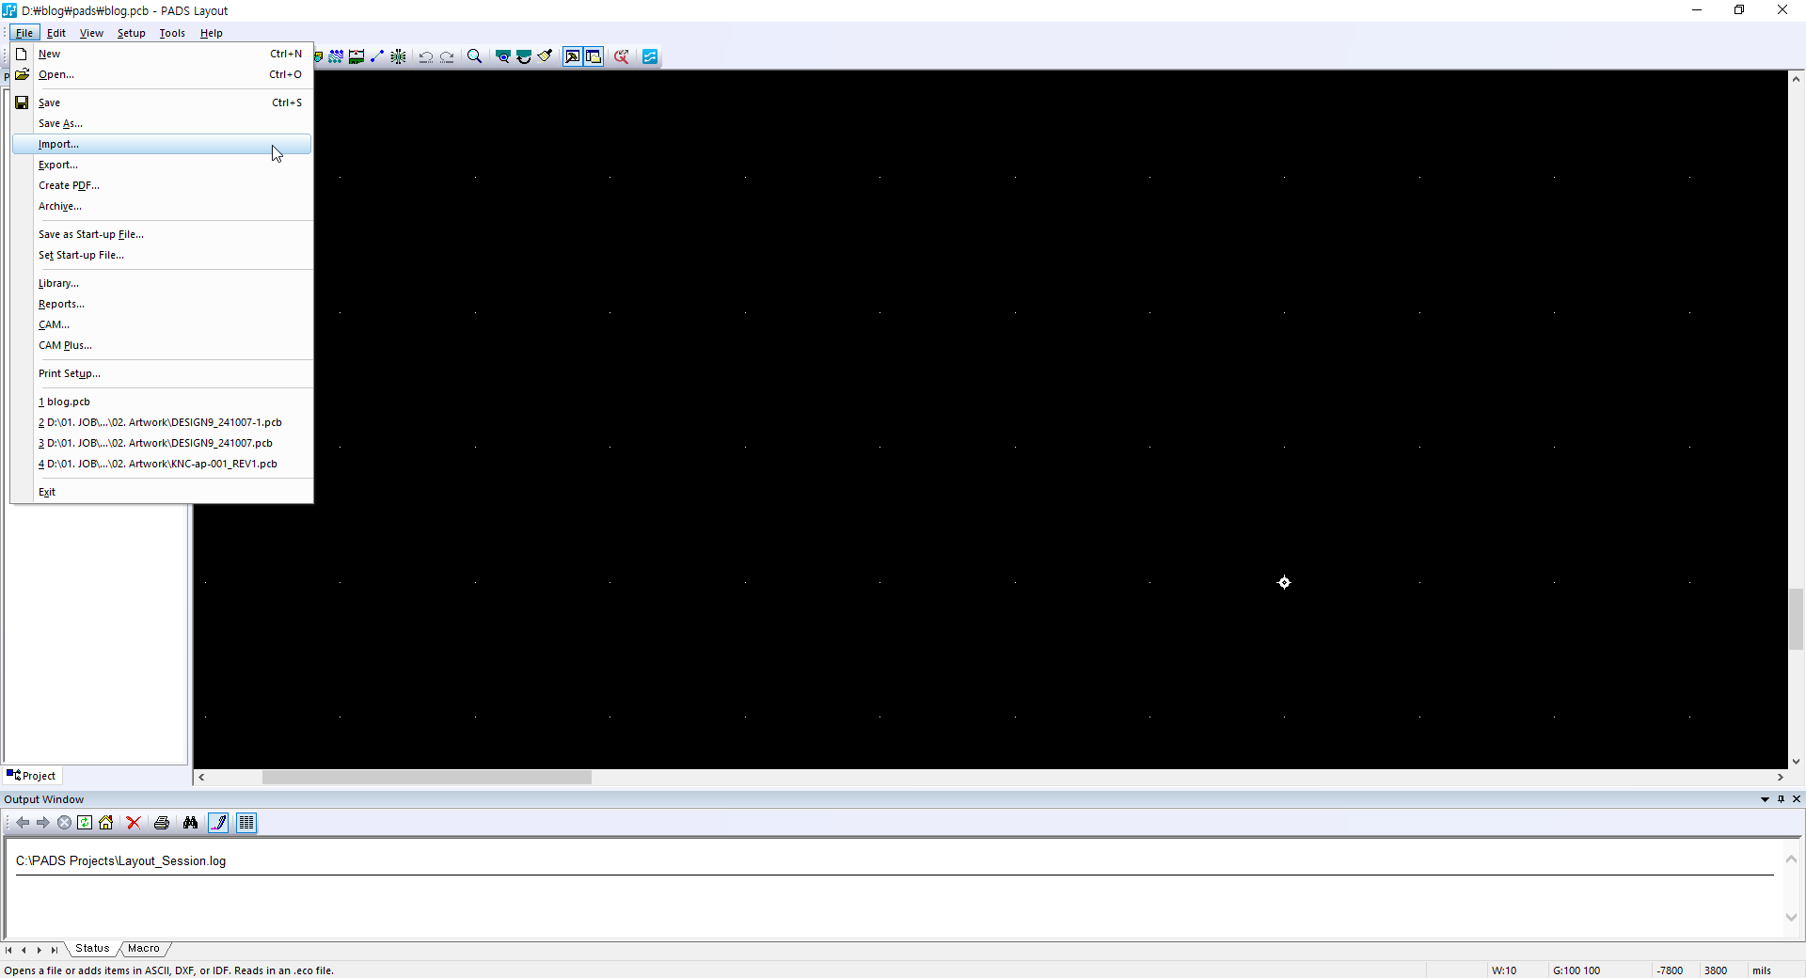Choose Save in the File menu
Screen dimensions: 1806x978
pos(162,103)
